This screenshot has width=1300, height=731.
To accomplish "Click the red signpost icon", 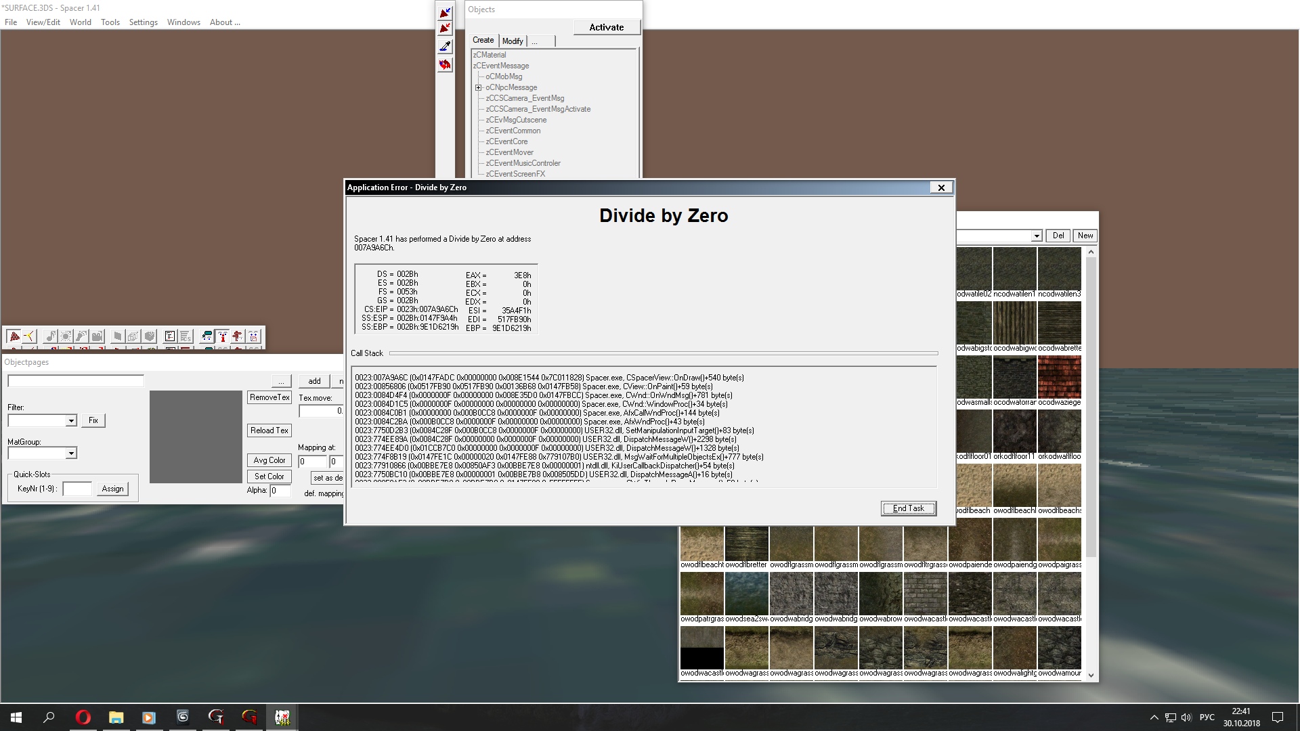I will [238, 336].
